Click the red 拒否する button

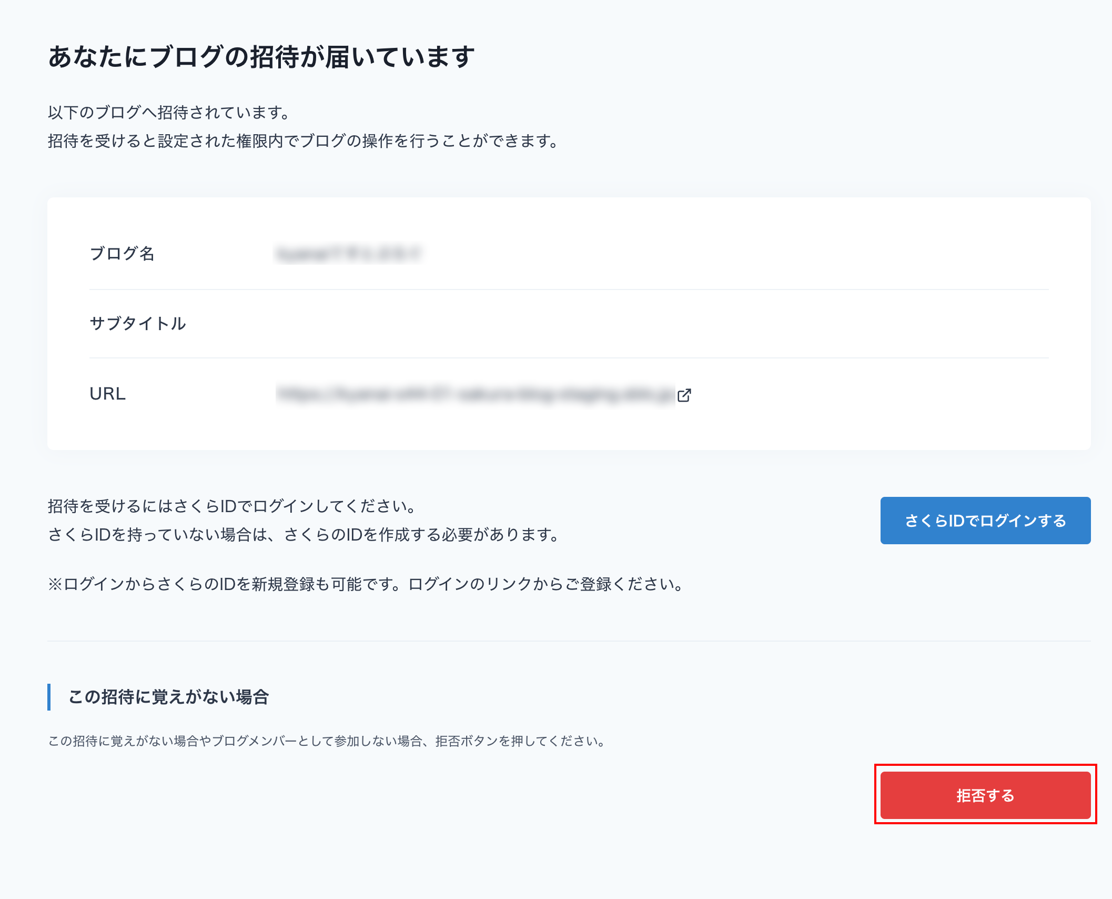tap(985, 795)
